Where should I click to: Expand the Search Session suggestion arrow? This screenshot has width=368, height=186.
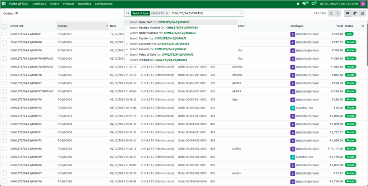coord(127,49)
